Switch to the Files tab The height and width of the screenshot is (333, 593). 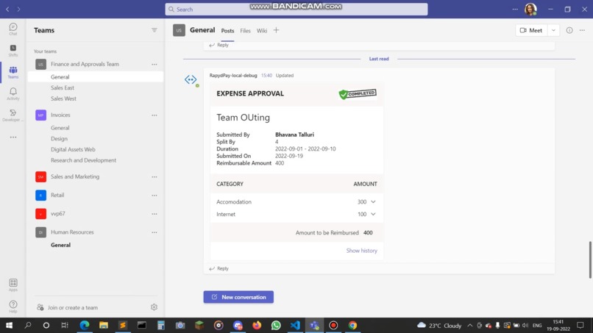[x=245, y=31]
